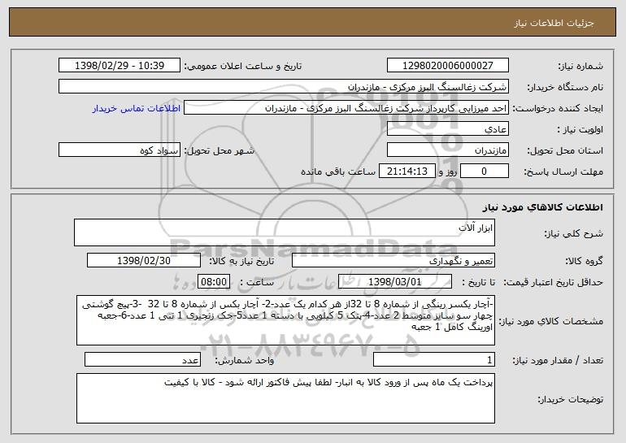Click the label نام دستگاه خریدار
Image resolution: width=626 pixels, height=443 pixels.
[565, 88]
